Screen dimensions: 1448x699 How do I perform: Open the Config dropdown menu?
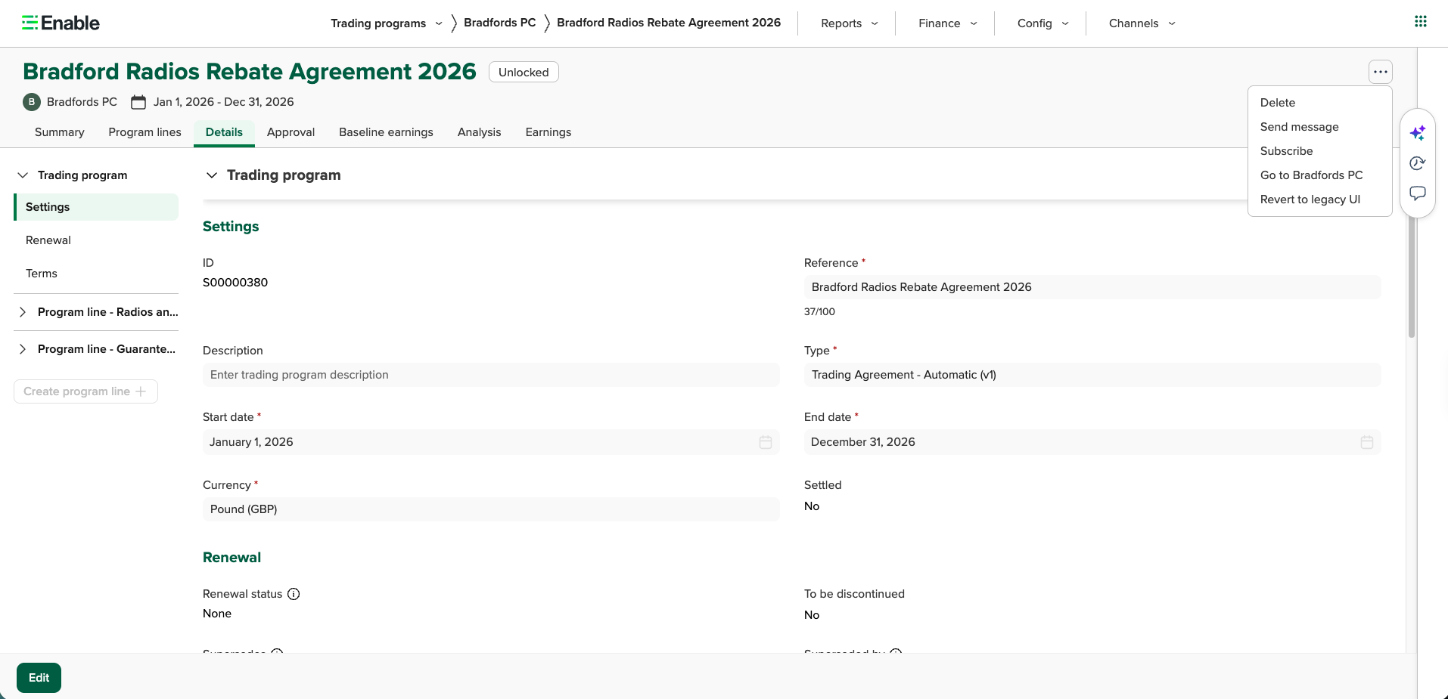pyautogui.click(x=1043, y=23)
